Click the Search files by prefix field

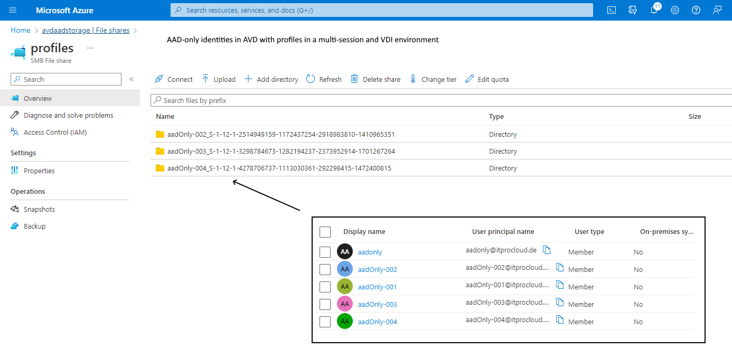click(441, 100)
